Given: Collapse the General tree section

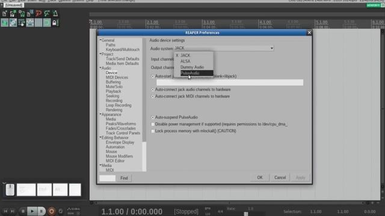Looking at the screenshot, I should pyautogui.click(x=100, y=40).
